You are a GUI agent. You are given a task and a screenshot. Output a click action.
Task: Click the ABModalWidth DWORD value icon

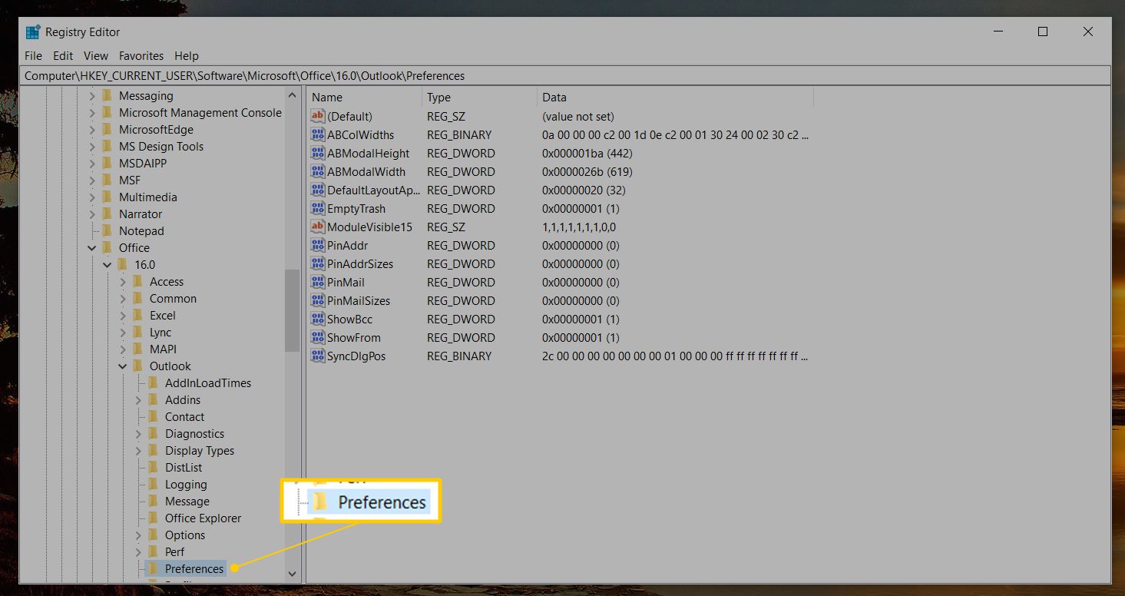click(318, 171)
